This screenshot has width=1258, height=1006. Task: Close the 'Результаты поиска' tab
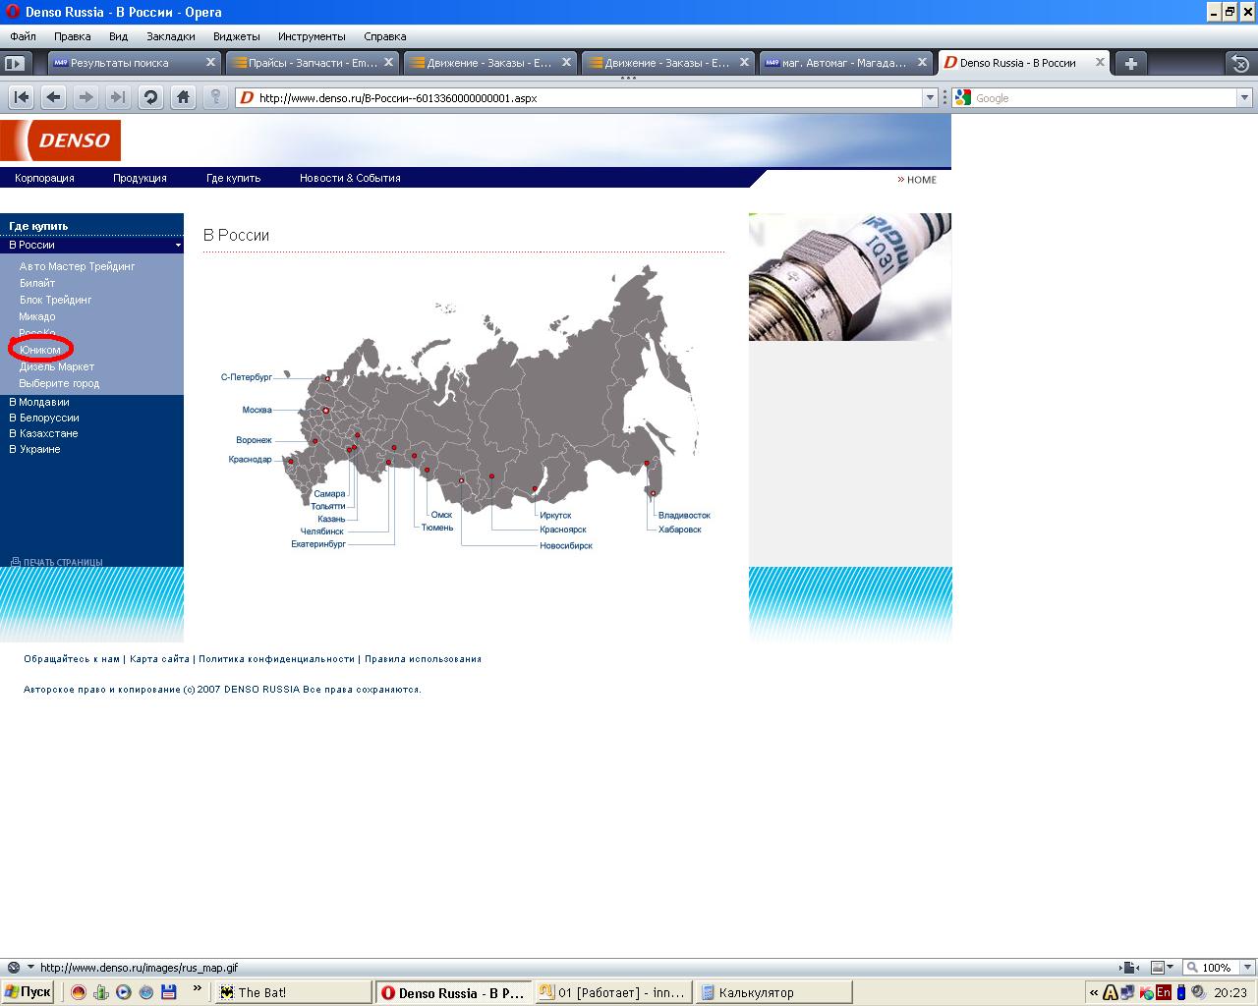210,62
